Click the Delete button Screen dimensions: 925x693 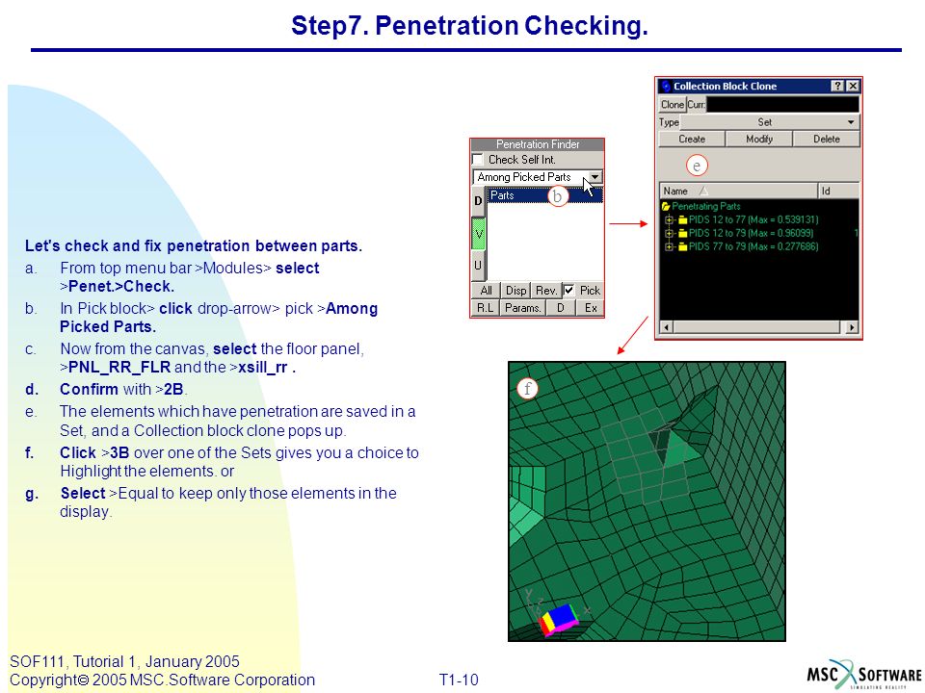point(826,139)
